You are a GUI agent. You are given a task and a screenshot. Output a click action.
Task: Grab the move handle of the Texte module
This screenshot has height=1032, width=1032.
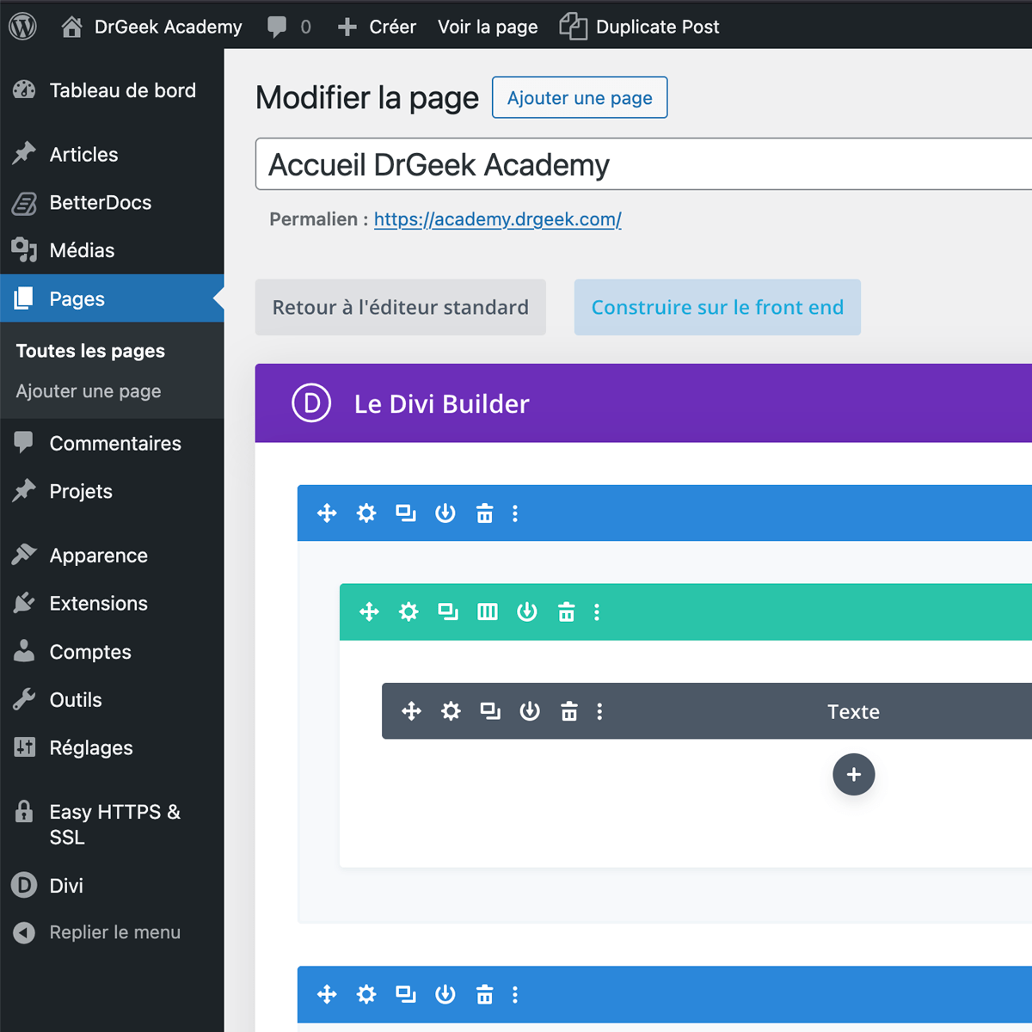(x=411, y=711)
